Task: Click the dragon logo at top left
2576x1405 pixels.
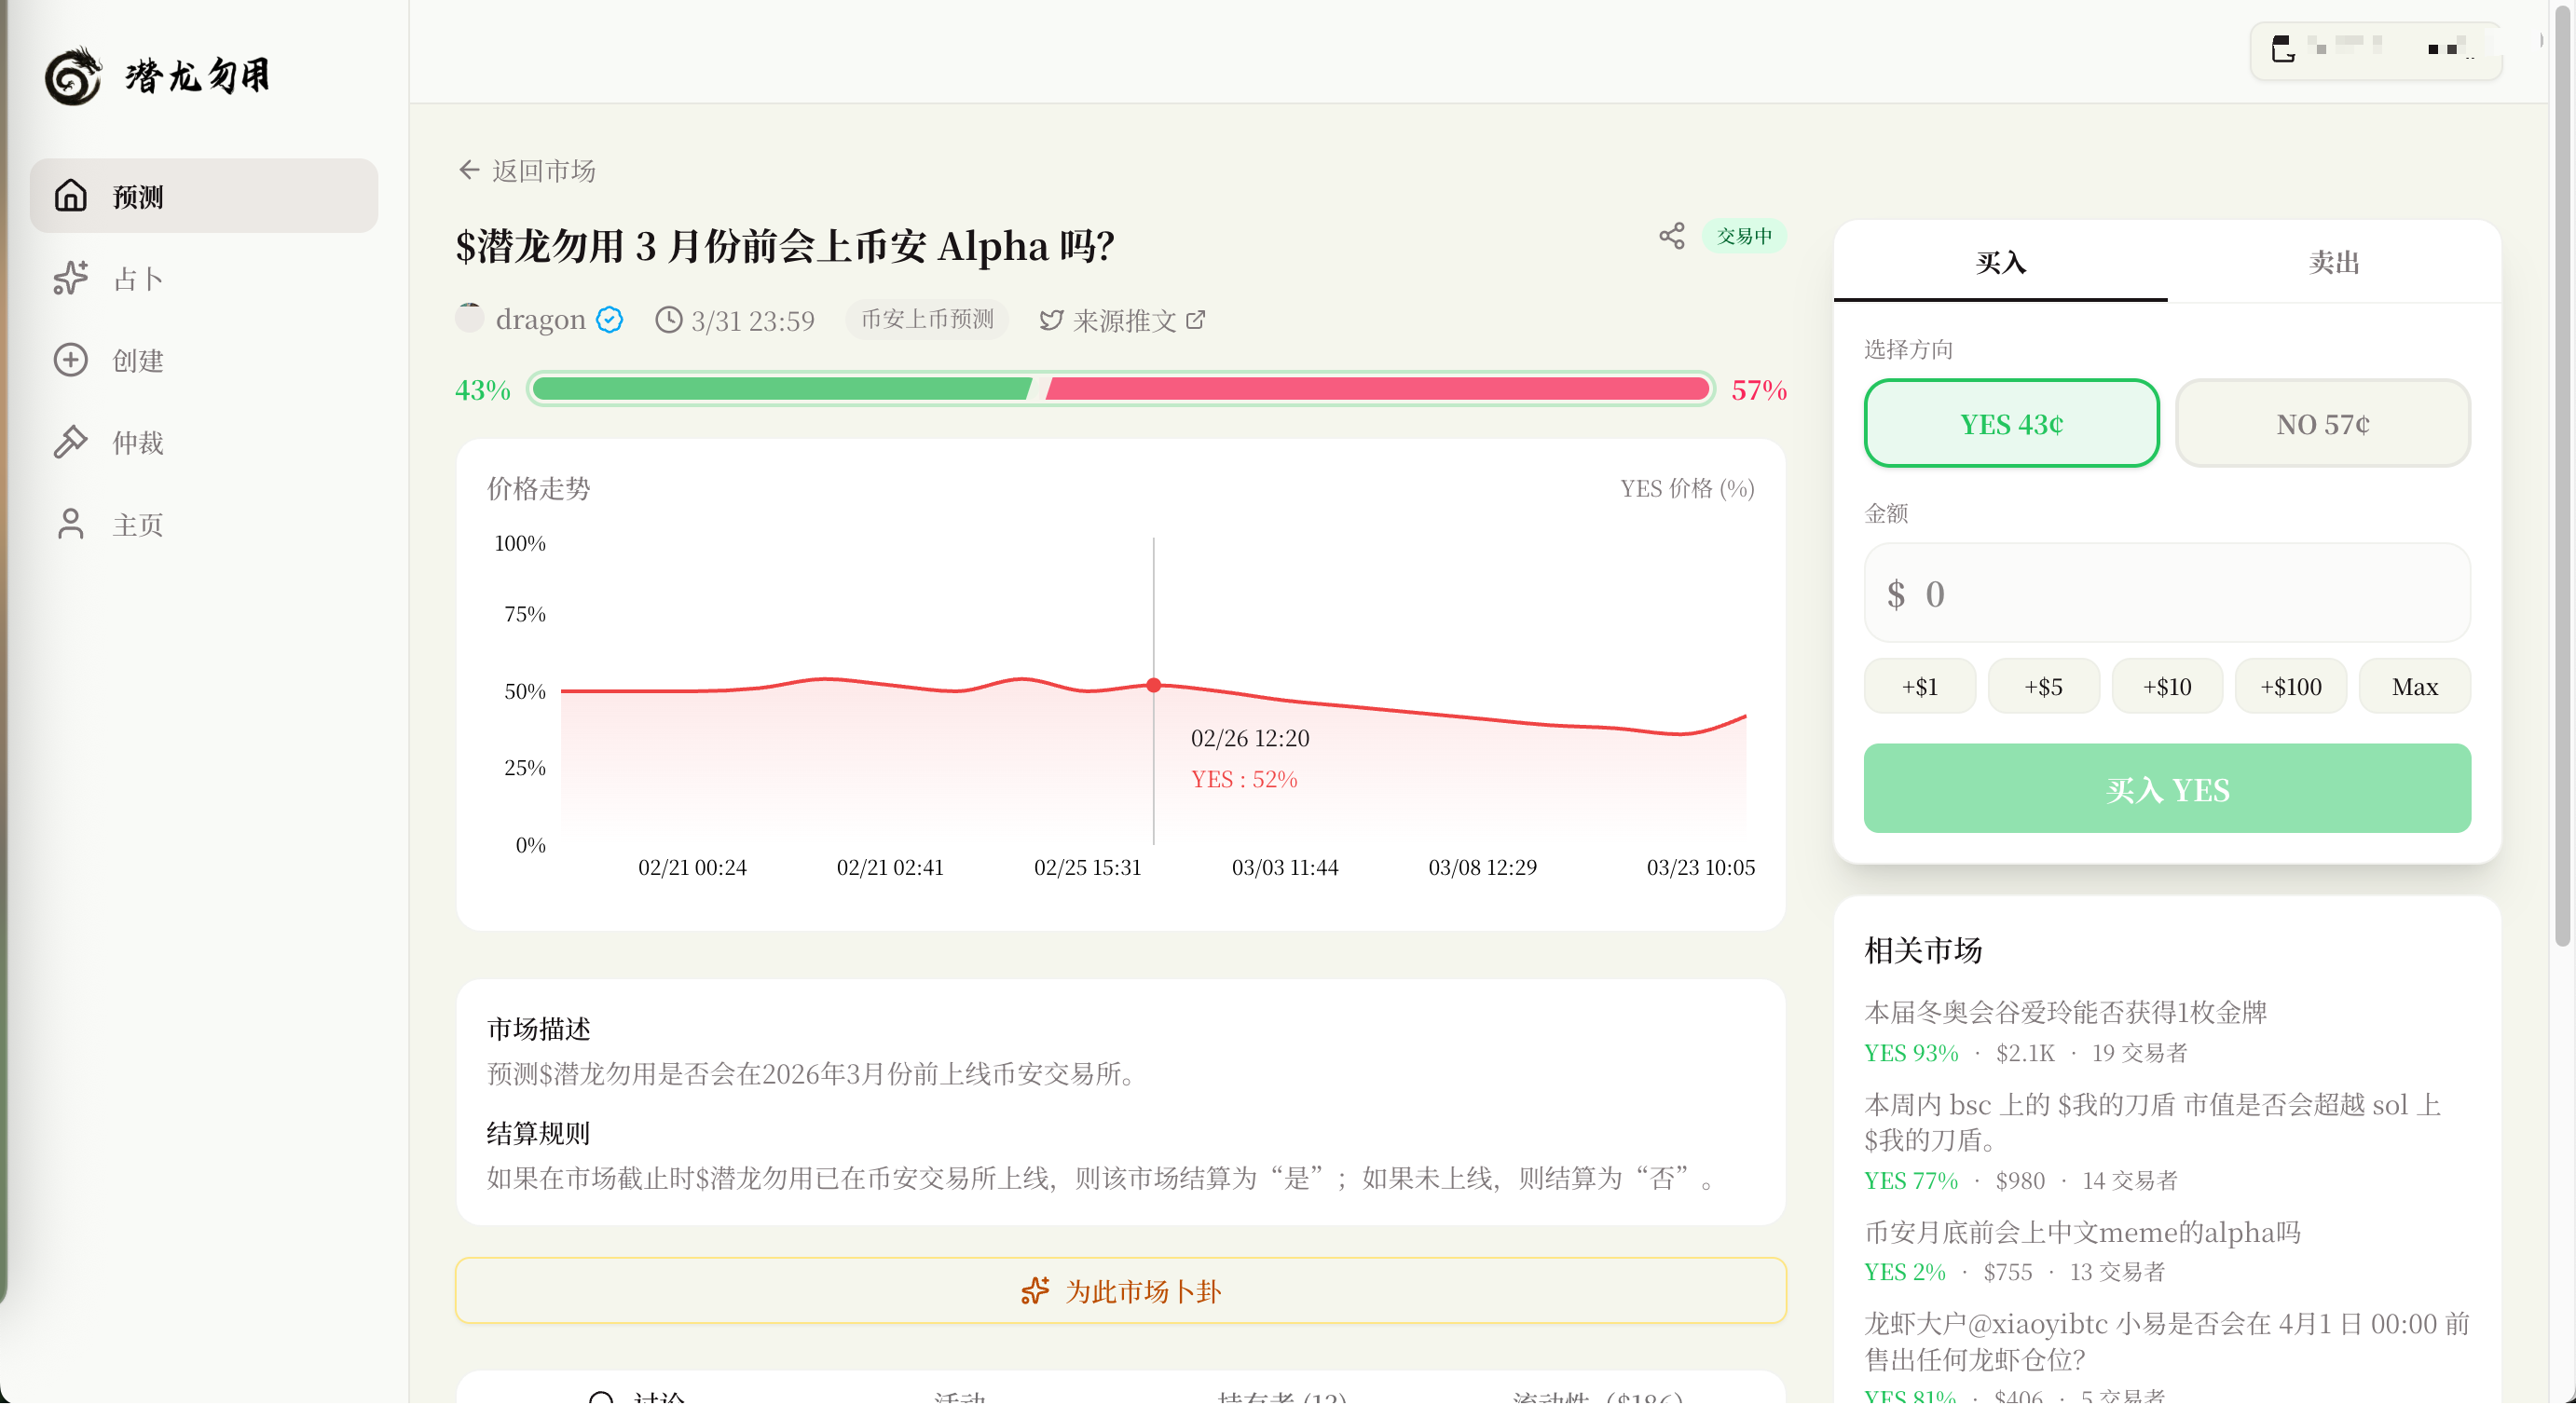Action: (x=74, y=76)
